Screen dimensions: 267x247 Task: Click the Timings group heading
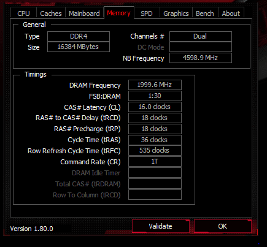(x=36, y=74)
